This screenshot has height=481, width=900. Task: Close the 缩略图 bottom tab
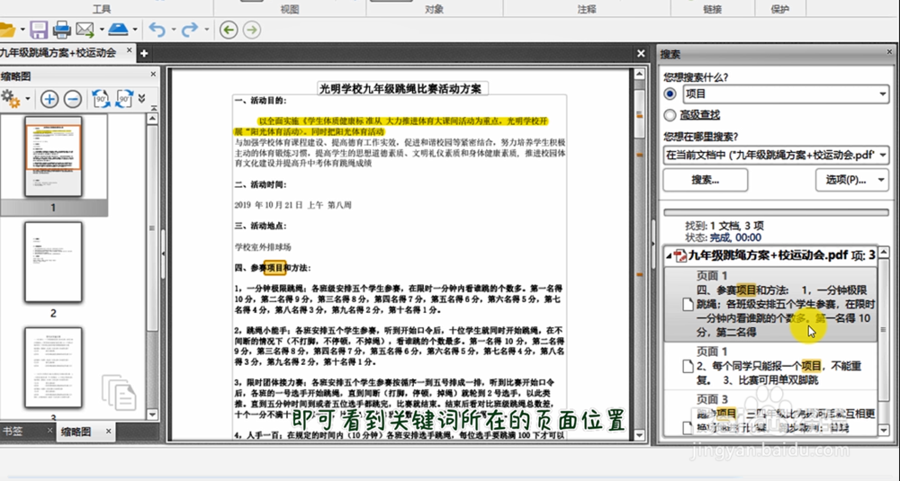pos(108,432)
